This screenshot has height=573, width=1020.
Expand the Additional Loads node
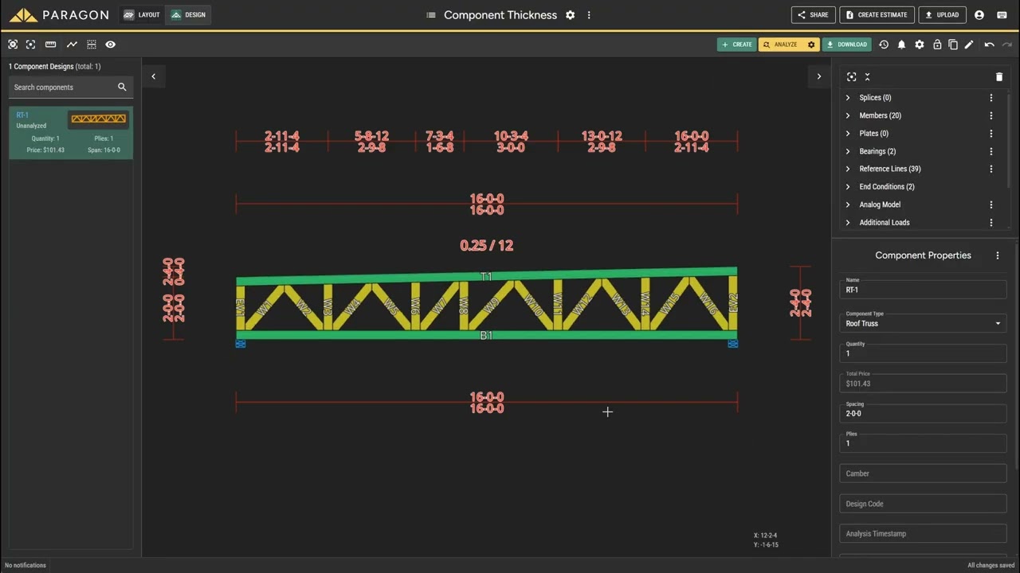[x=848, y=223]
